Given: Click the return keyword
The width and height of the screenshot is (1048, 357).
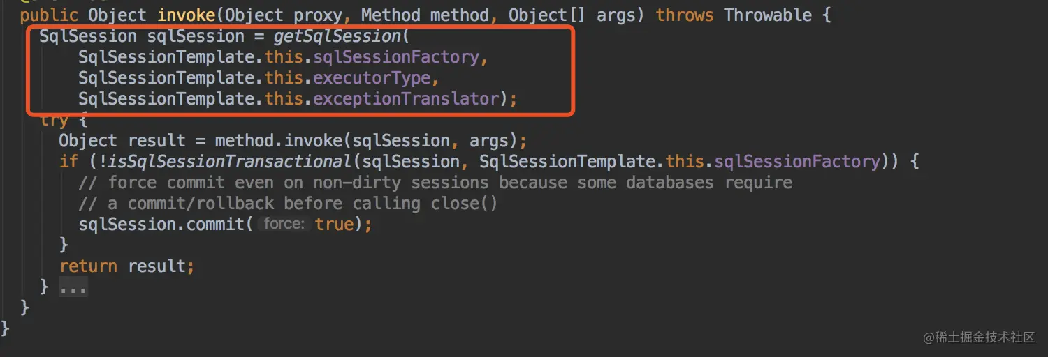Looking at the screenshot, I should [x=88, y=266].
